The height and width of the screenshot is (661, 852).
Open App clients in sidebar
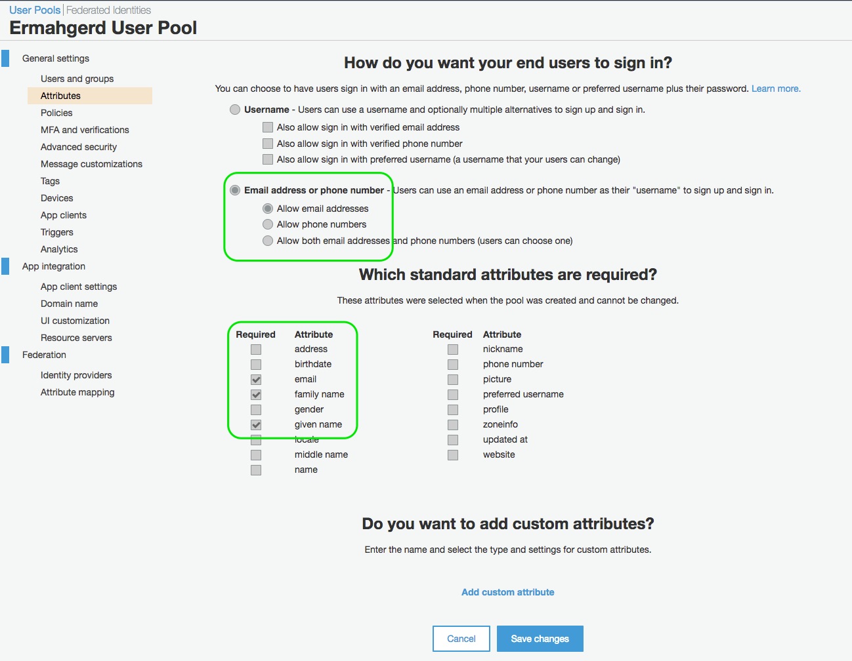[x=64, y=215]
